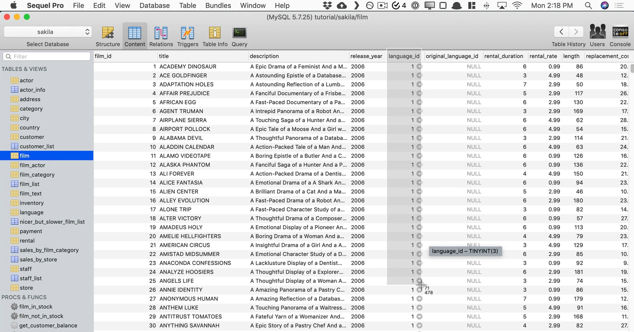Open the Query editor
This screenshot has height=332, width=634.
239,37
